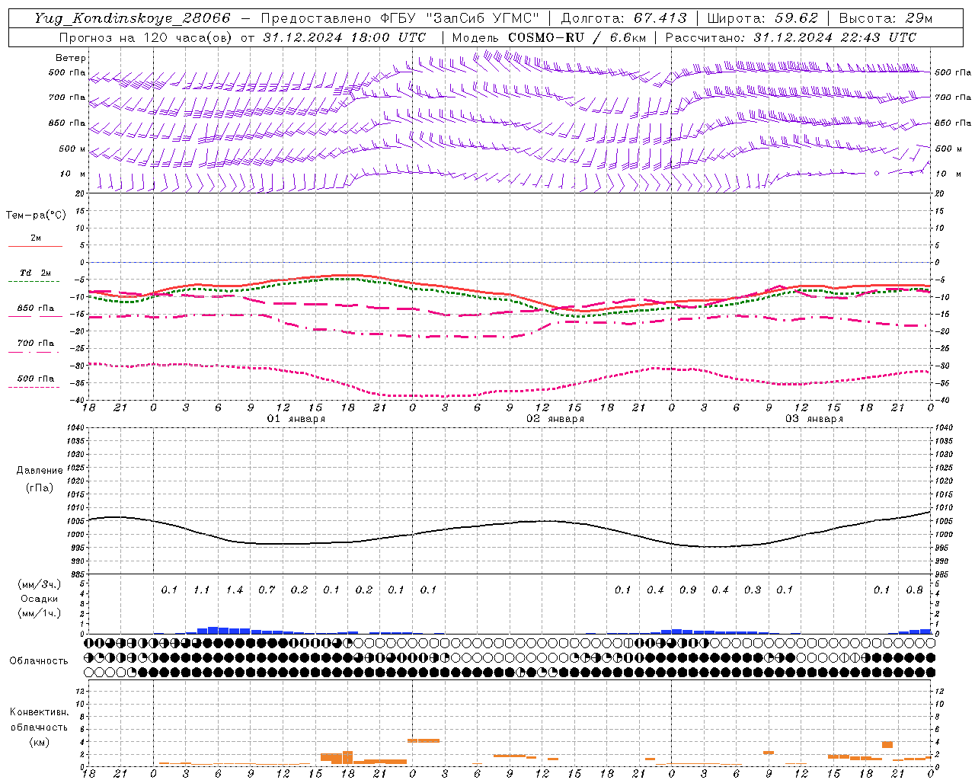Click the "(км)" unit under convective cloud label
This screenshot has height=780, width=975.
pyautogui.click(x=39, y=742)
